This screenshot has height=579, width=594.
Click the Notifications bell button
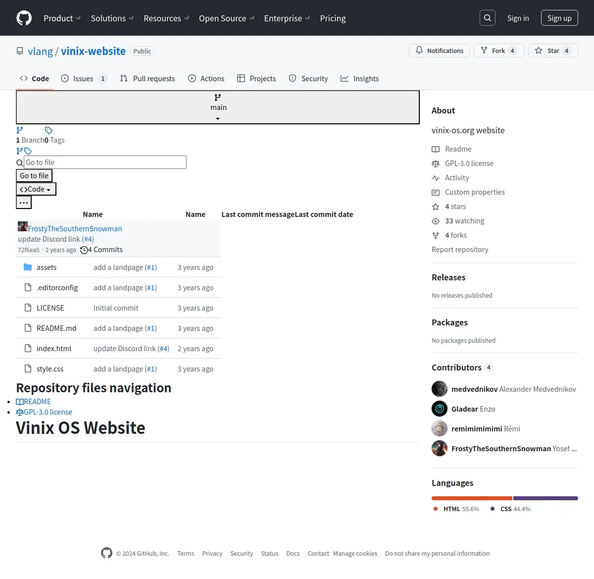tap(439, 51)
